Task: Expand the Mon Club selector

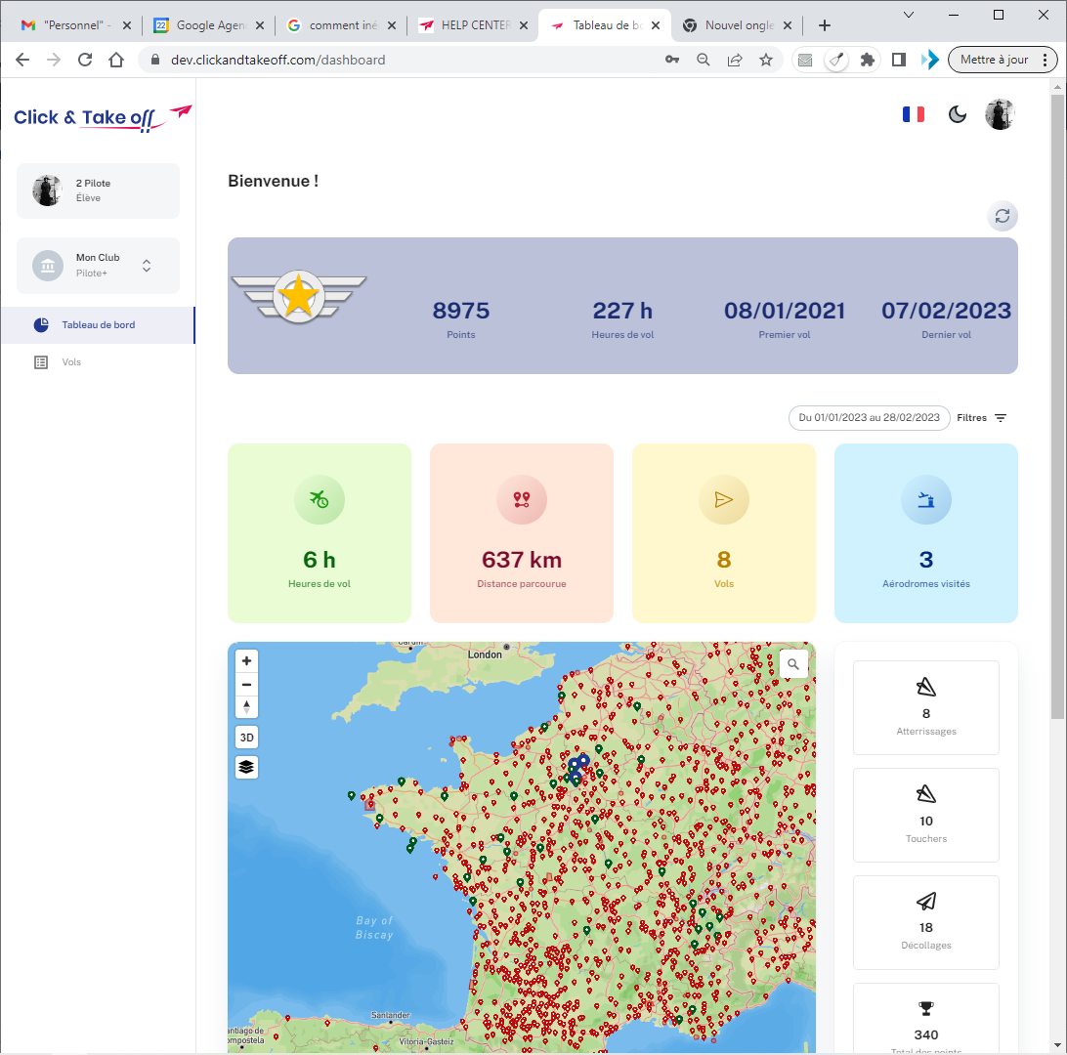Action: point(98,266)
